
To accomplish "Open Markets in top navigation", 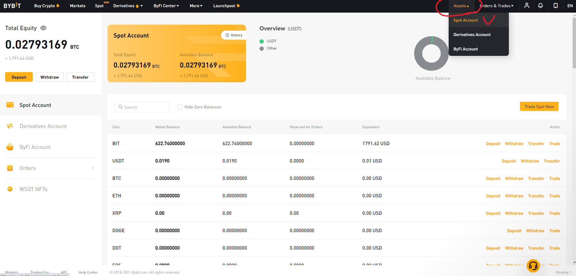I will pos(78,6).
